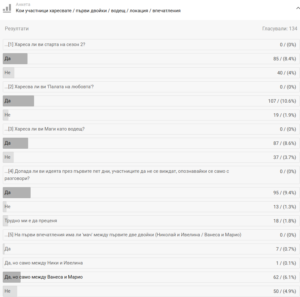Select question [1] about the season 2 start
300x297 pixels.
pyautogui.click(x=45, y=45)
